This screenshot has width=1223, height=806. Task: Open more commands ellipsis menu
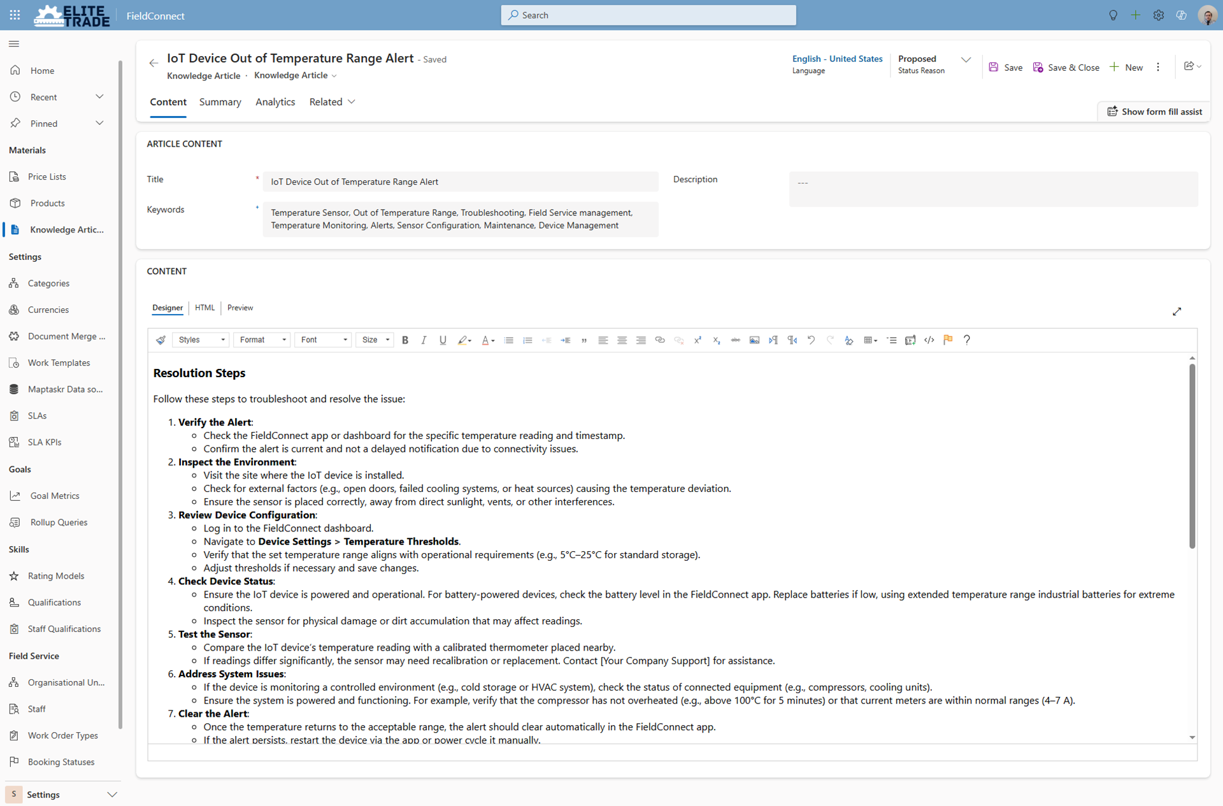1158,68
